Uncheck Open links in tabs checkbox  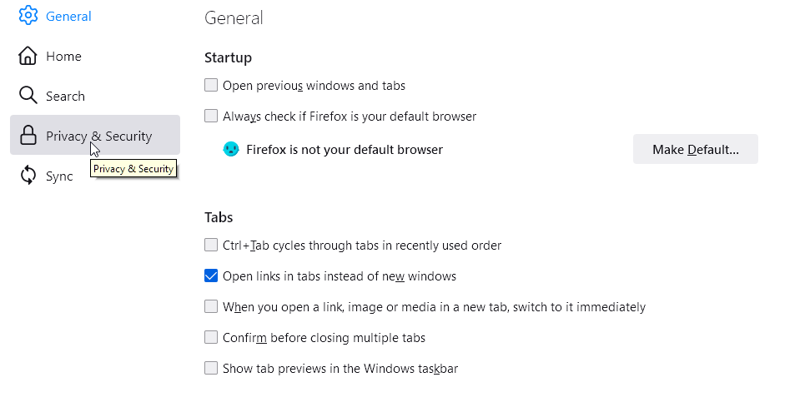pos(211,275)
